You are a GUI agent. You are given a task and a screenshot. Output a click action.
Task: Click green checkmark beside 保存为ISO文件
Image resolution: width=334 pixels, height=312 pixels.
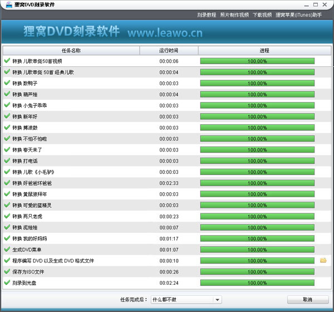tap(7, 271)
